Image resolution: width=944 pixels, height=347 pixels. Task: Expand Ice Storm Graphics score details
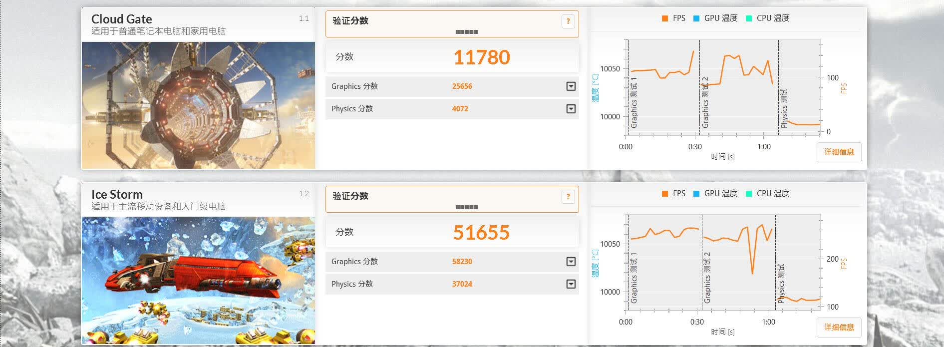click(x=571, y=262)
